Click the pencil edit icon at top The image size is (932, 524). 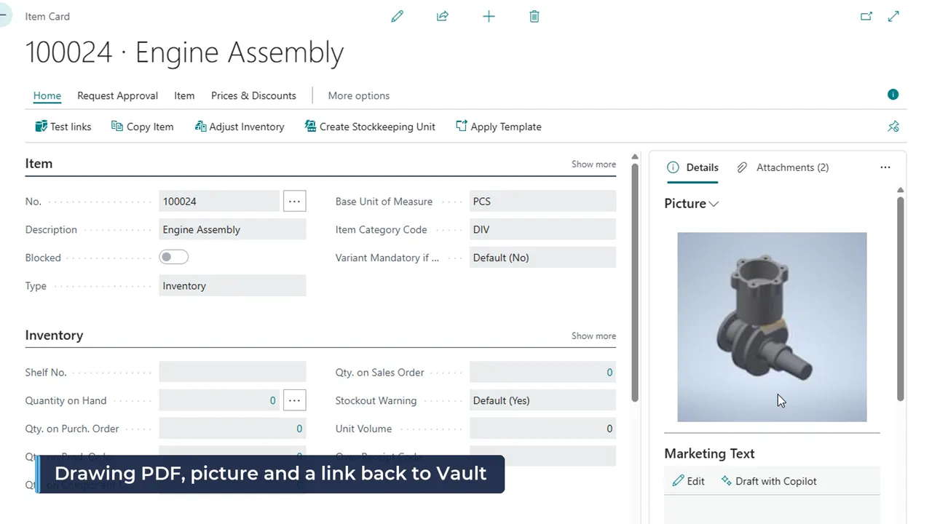(x=397, y=16)
